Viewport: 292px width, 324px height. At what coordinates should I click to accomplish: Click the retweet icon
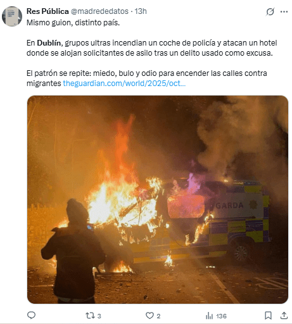[x=90, y=316]
